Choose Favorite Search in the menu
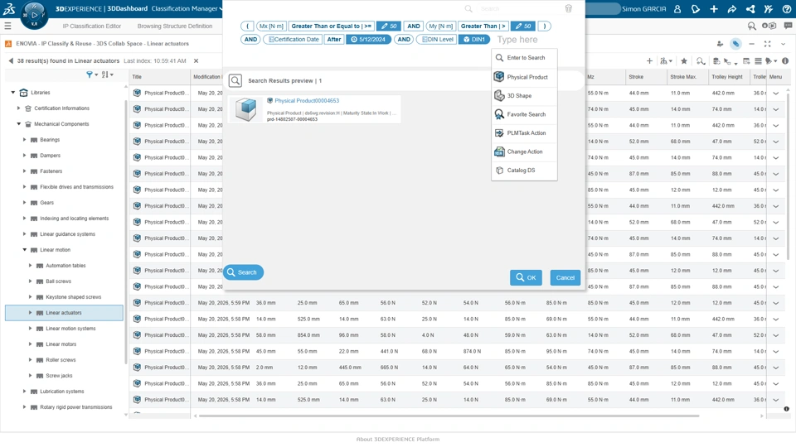796x447 pixels. pos(524,114)
